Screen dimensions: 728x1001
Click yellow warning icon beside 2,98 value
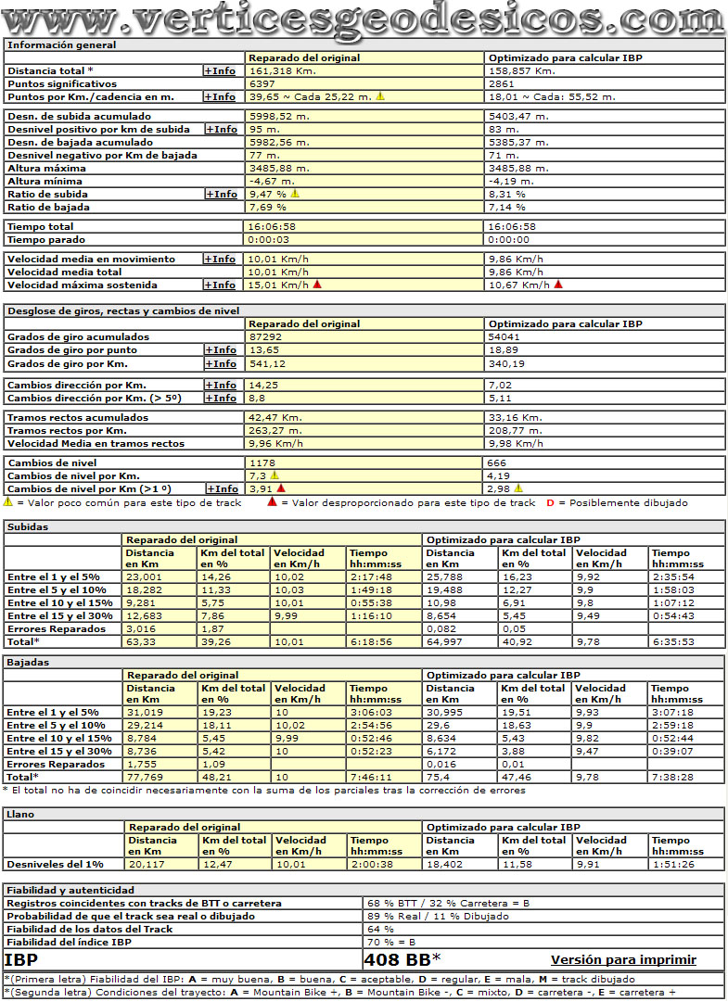[x=518, y=488]
